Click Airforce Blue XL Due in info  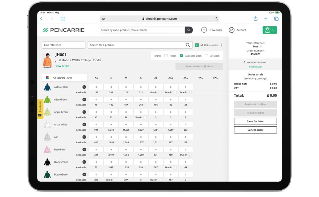pos(160,92)
